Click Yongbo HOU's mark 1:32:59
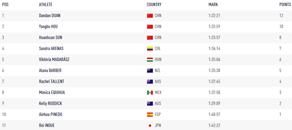The image size is (292, 130). tap(214, 27)
